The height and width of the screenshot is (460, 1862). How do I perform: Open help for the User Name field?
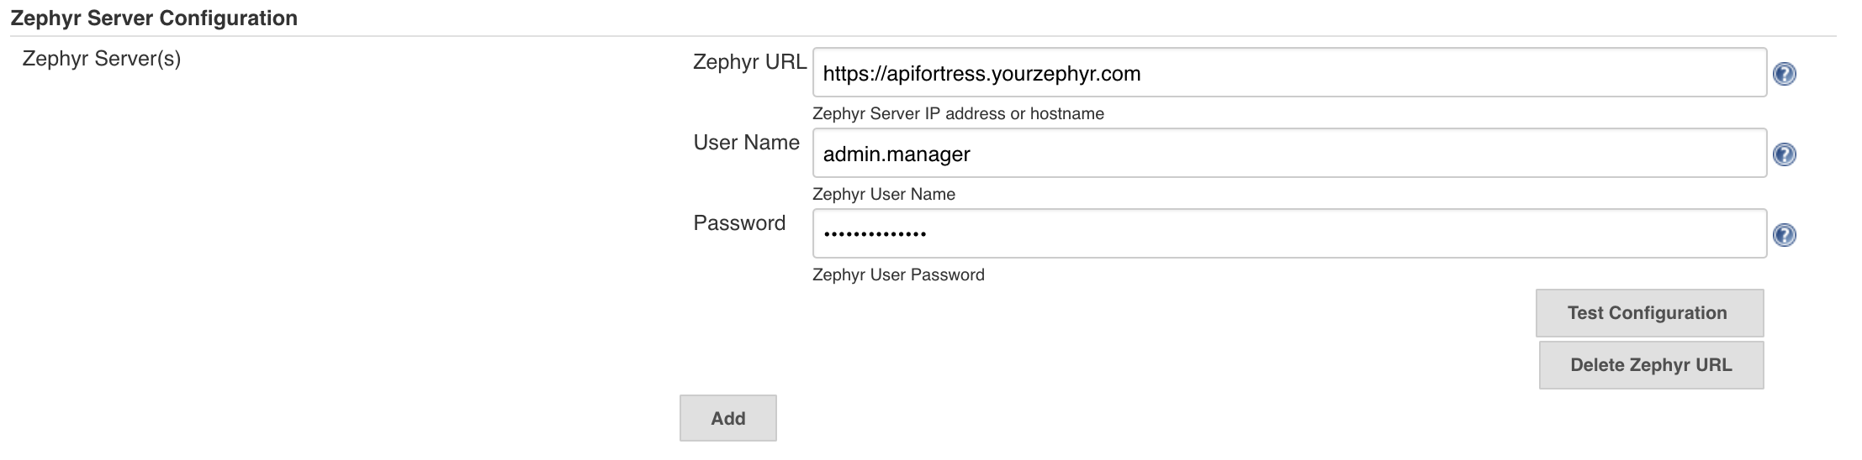1784,154
